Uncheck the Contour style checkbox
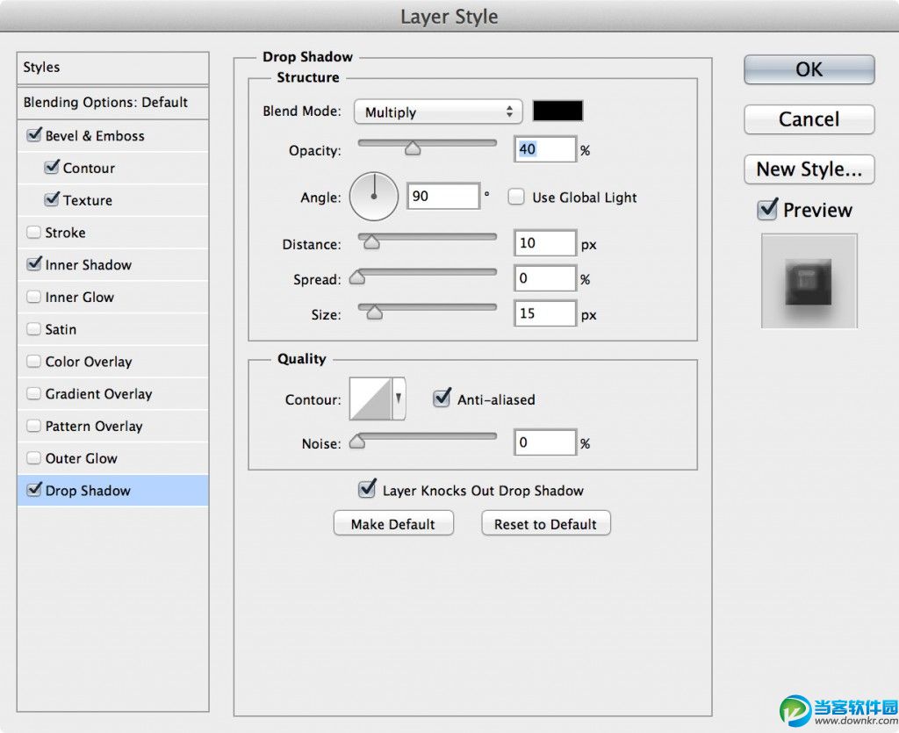899x733 pixels. point(52,168)
